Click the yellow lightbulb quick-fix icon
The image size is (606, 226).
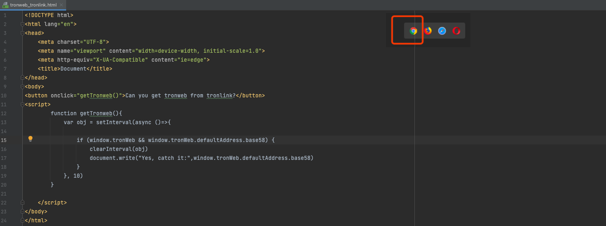30,139
